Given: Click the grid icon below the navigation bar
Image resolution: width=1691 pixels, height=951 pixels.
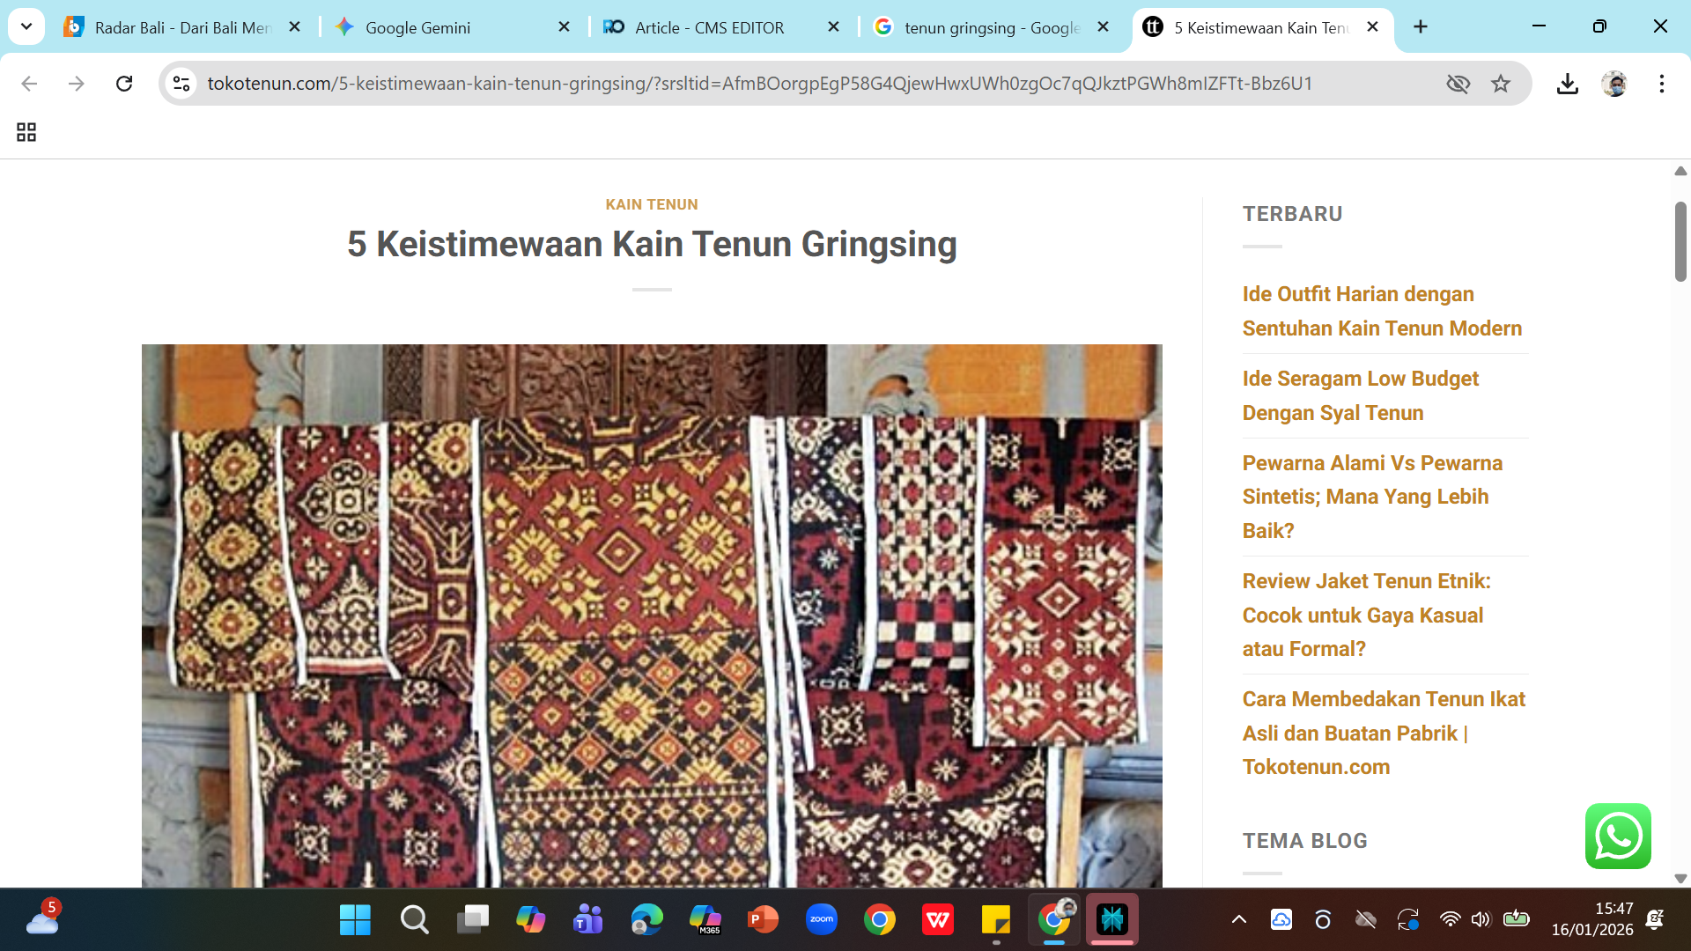Looking at the screenshot, I should pyautogui.click(x=26, y=132).
